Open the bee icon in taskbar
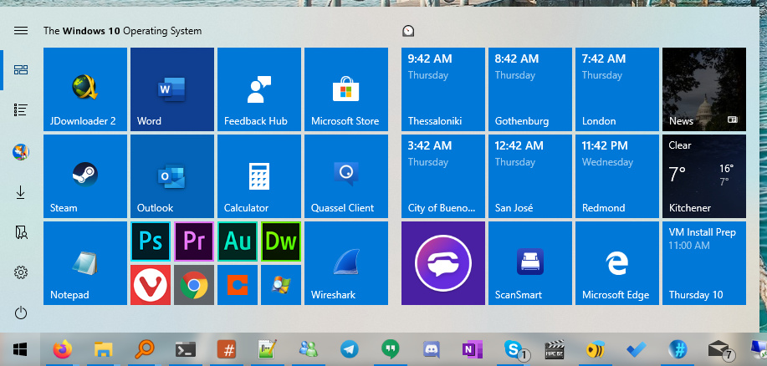Screen dimensions: 767x366 click(x=596, y=349)
